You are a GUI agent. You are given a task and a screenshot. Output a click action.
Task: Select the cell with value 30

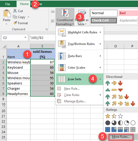(42, 83)
